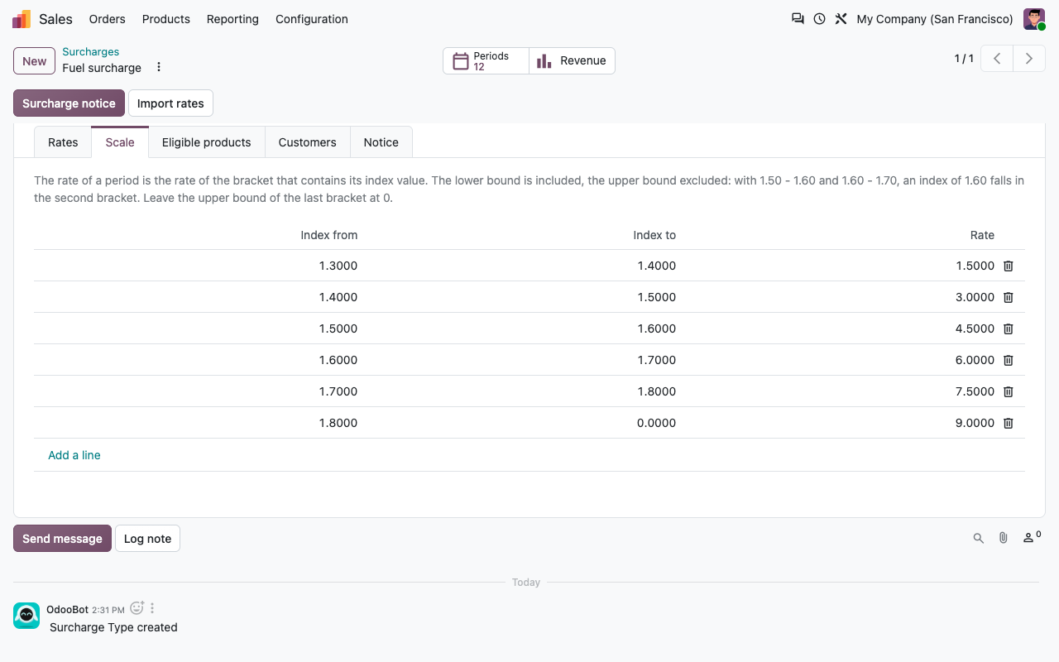Attach a file using the paperclip icon
The width and height of the screenshot is (1059, 662).
point(1004,539)
